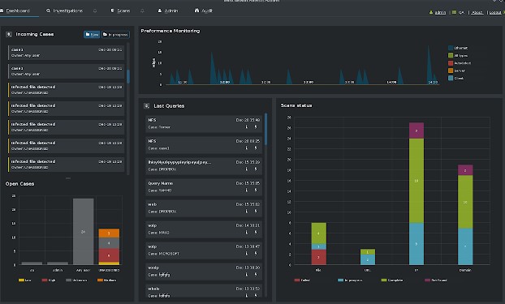
Task: Click the Logout link
Action: click(x=495, y=12)
